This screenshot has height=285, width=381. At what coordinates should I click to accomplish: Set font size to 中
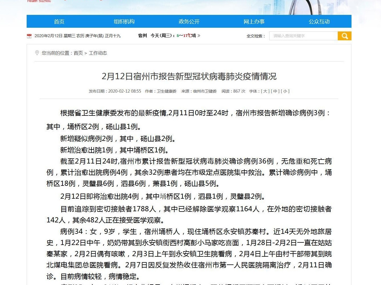pos(275,91)
